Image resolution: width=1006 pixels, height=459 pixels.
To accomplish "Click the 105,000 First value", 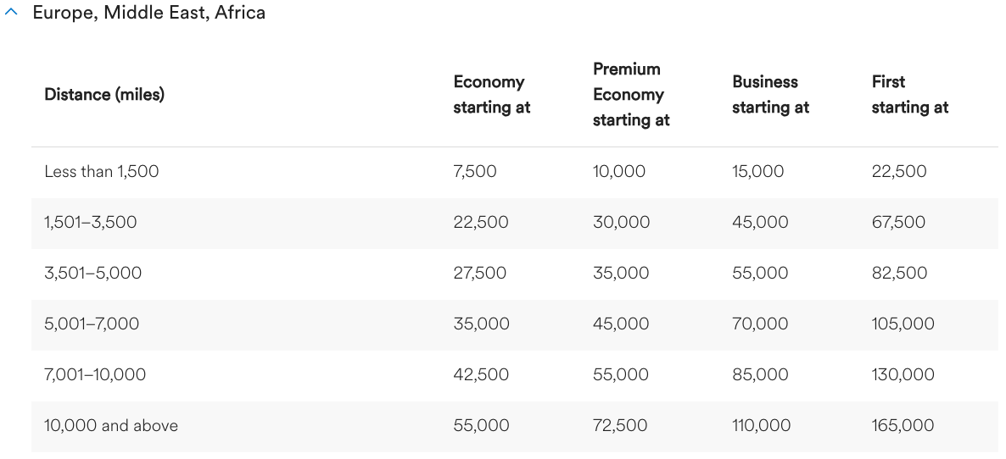I will [x=903, y=324].
